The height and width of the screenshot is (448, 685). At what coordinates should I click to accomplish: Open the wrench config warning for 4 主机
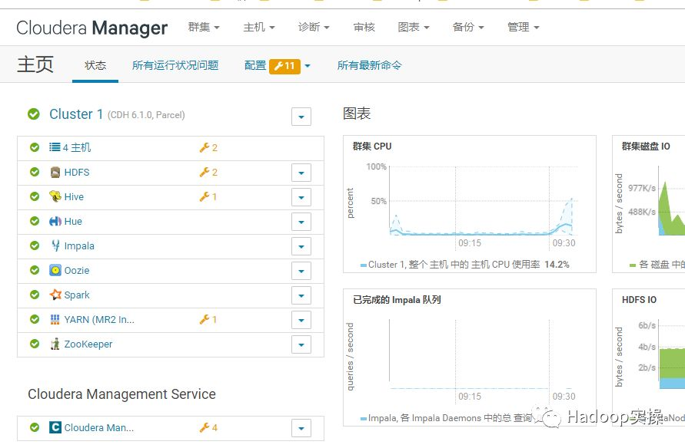tap(208, 148)
